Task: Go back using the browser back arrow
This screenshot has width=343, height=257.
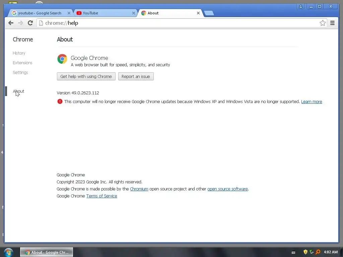Action: tap(11, 23)
